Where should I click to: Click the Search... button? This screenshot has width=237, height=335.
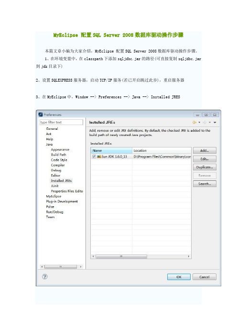coord(205,184)
